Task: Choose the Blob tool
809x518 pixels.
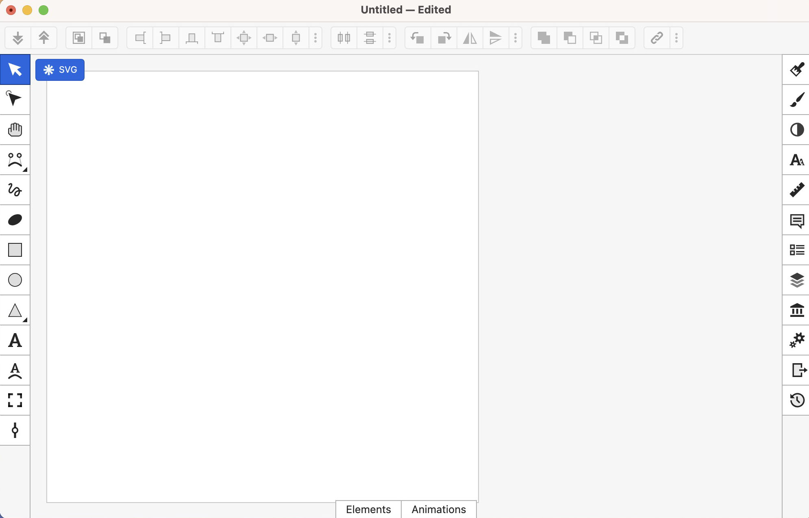Action: pos(15,220)
